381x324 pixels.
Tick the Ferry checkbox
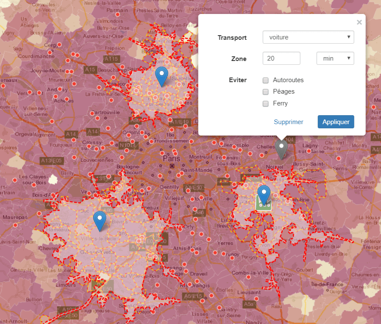(266, 103)
